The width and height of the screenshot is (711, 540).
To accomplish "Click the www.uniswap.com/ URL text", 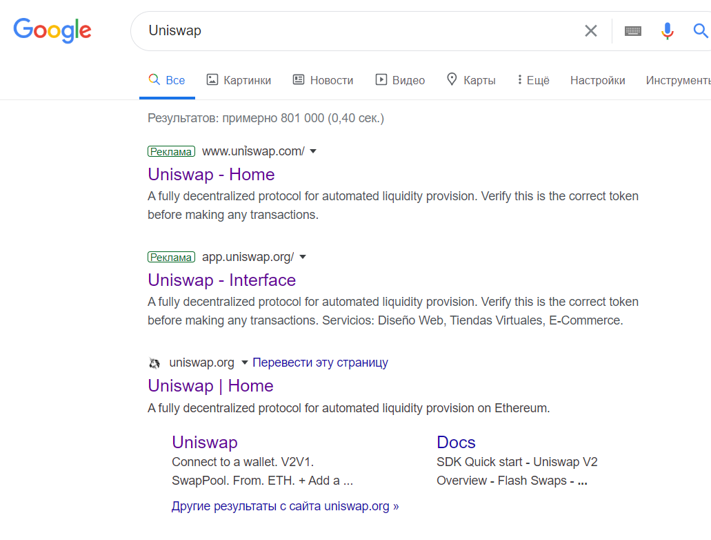I will pos(253,151).
